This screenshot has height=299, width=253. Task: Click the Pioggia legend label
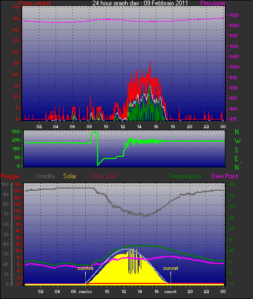[10, 176]
